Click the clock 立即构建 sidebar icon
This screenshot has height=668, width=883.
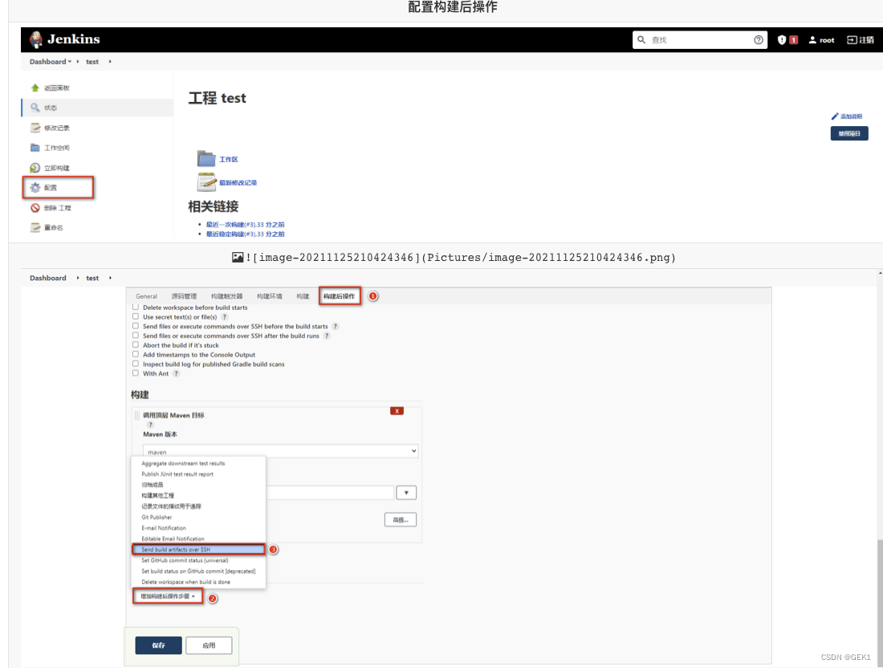(x=35, y=168)
